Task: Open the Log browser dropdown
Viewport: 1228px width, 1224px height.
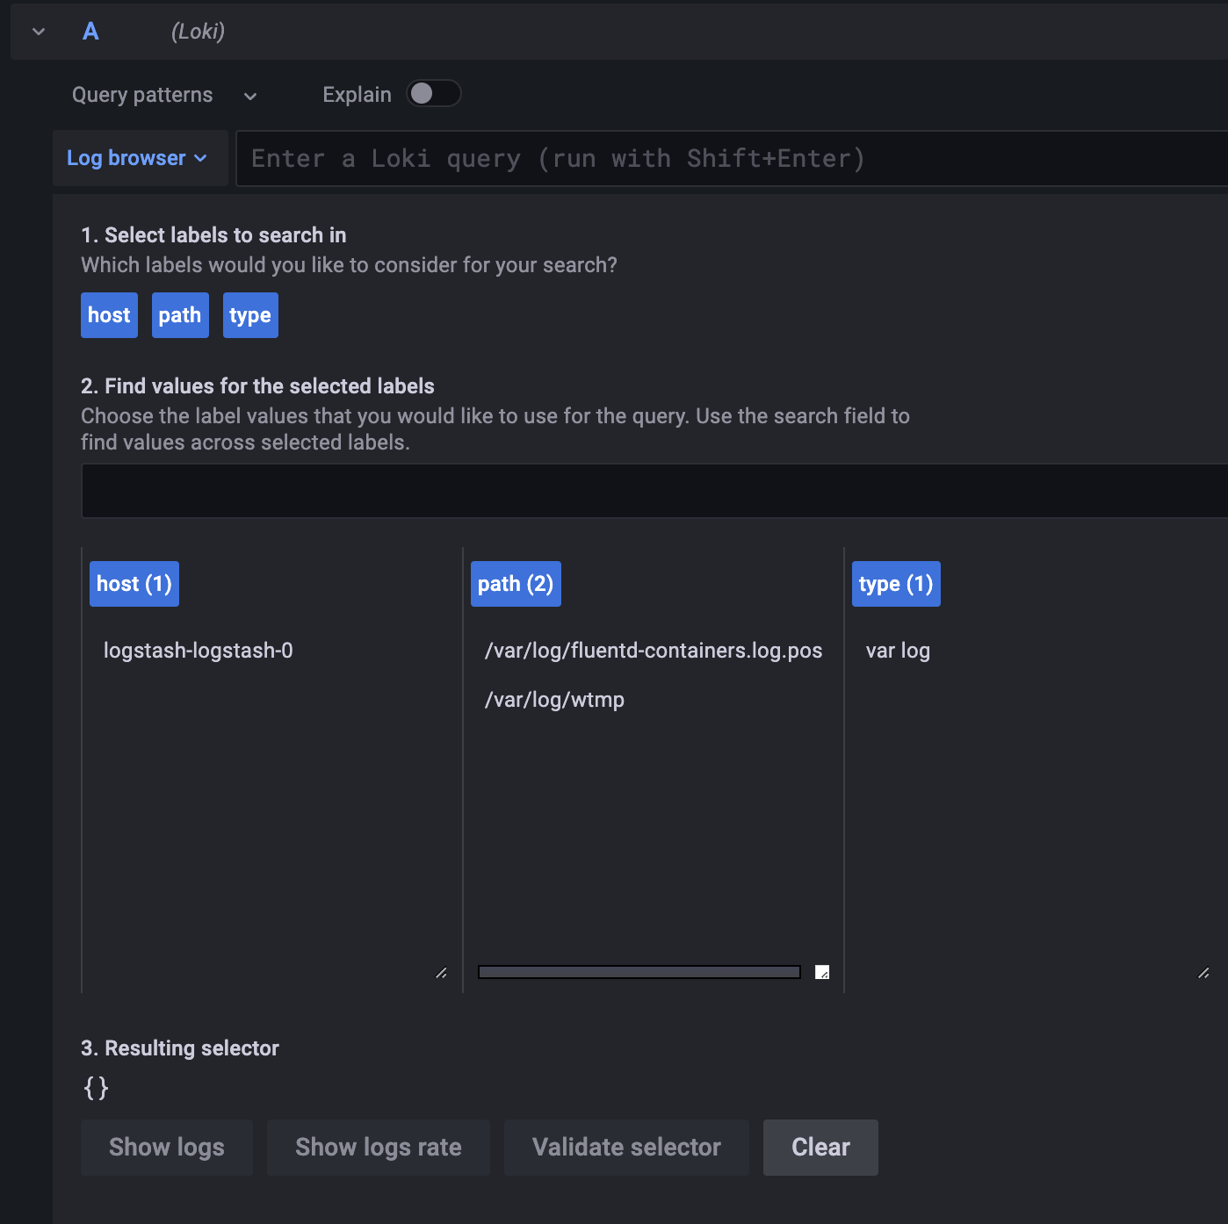Action: point(139,158)
